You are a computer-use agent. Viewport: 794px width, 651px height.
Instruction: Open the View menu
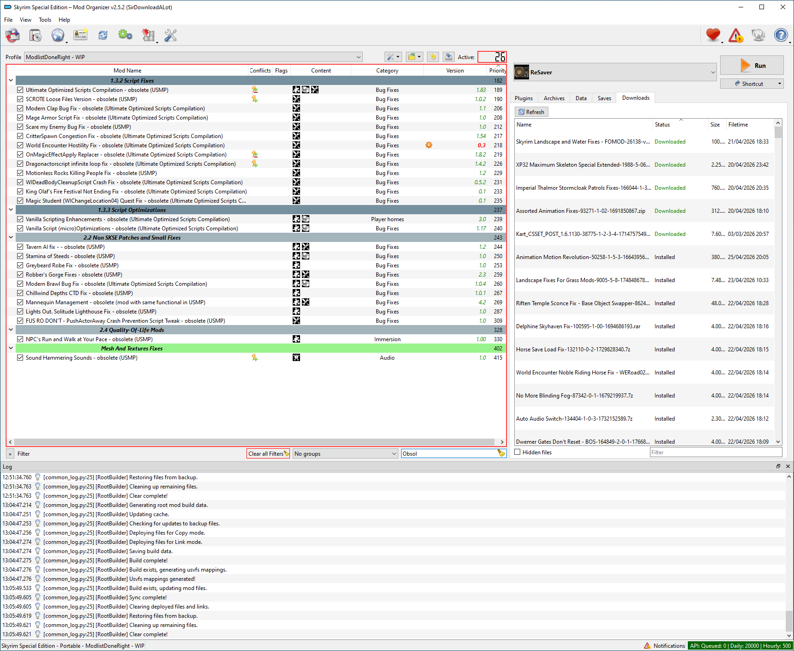tap(25, 20)
